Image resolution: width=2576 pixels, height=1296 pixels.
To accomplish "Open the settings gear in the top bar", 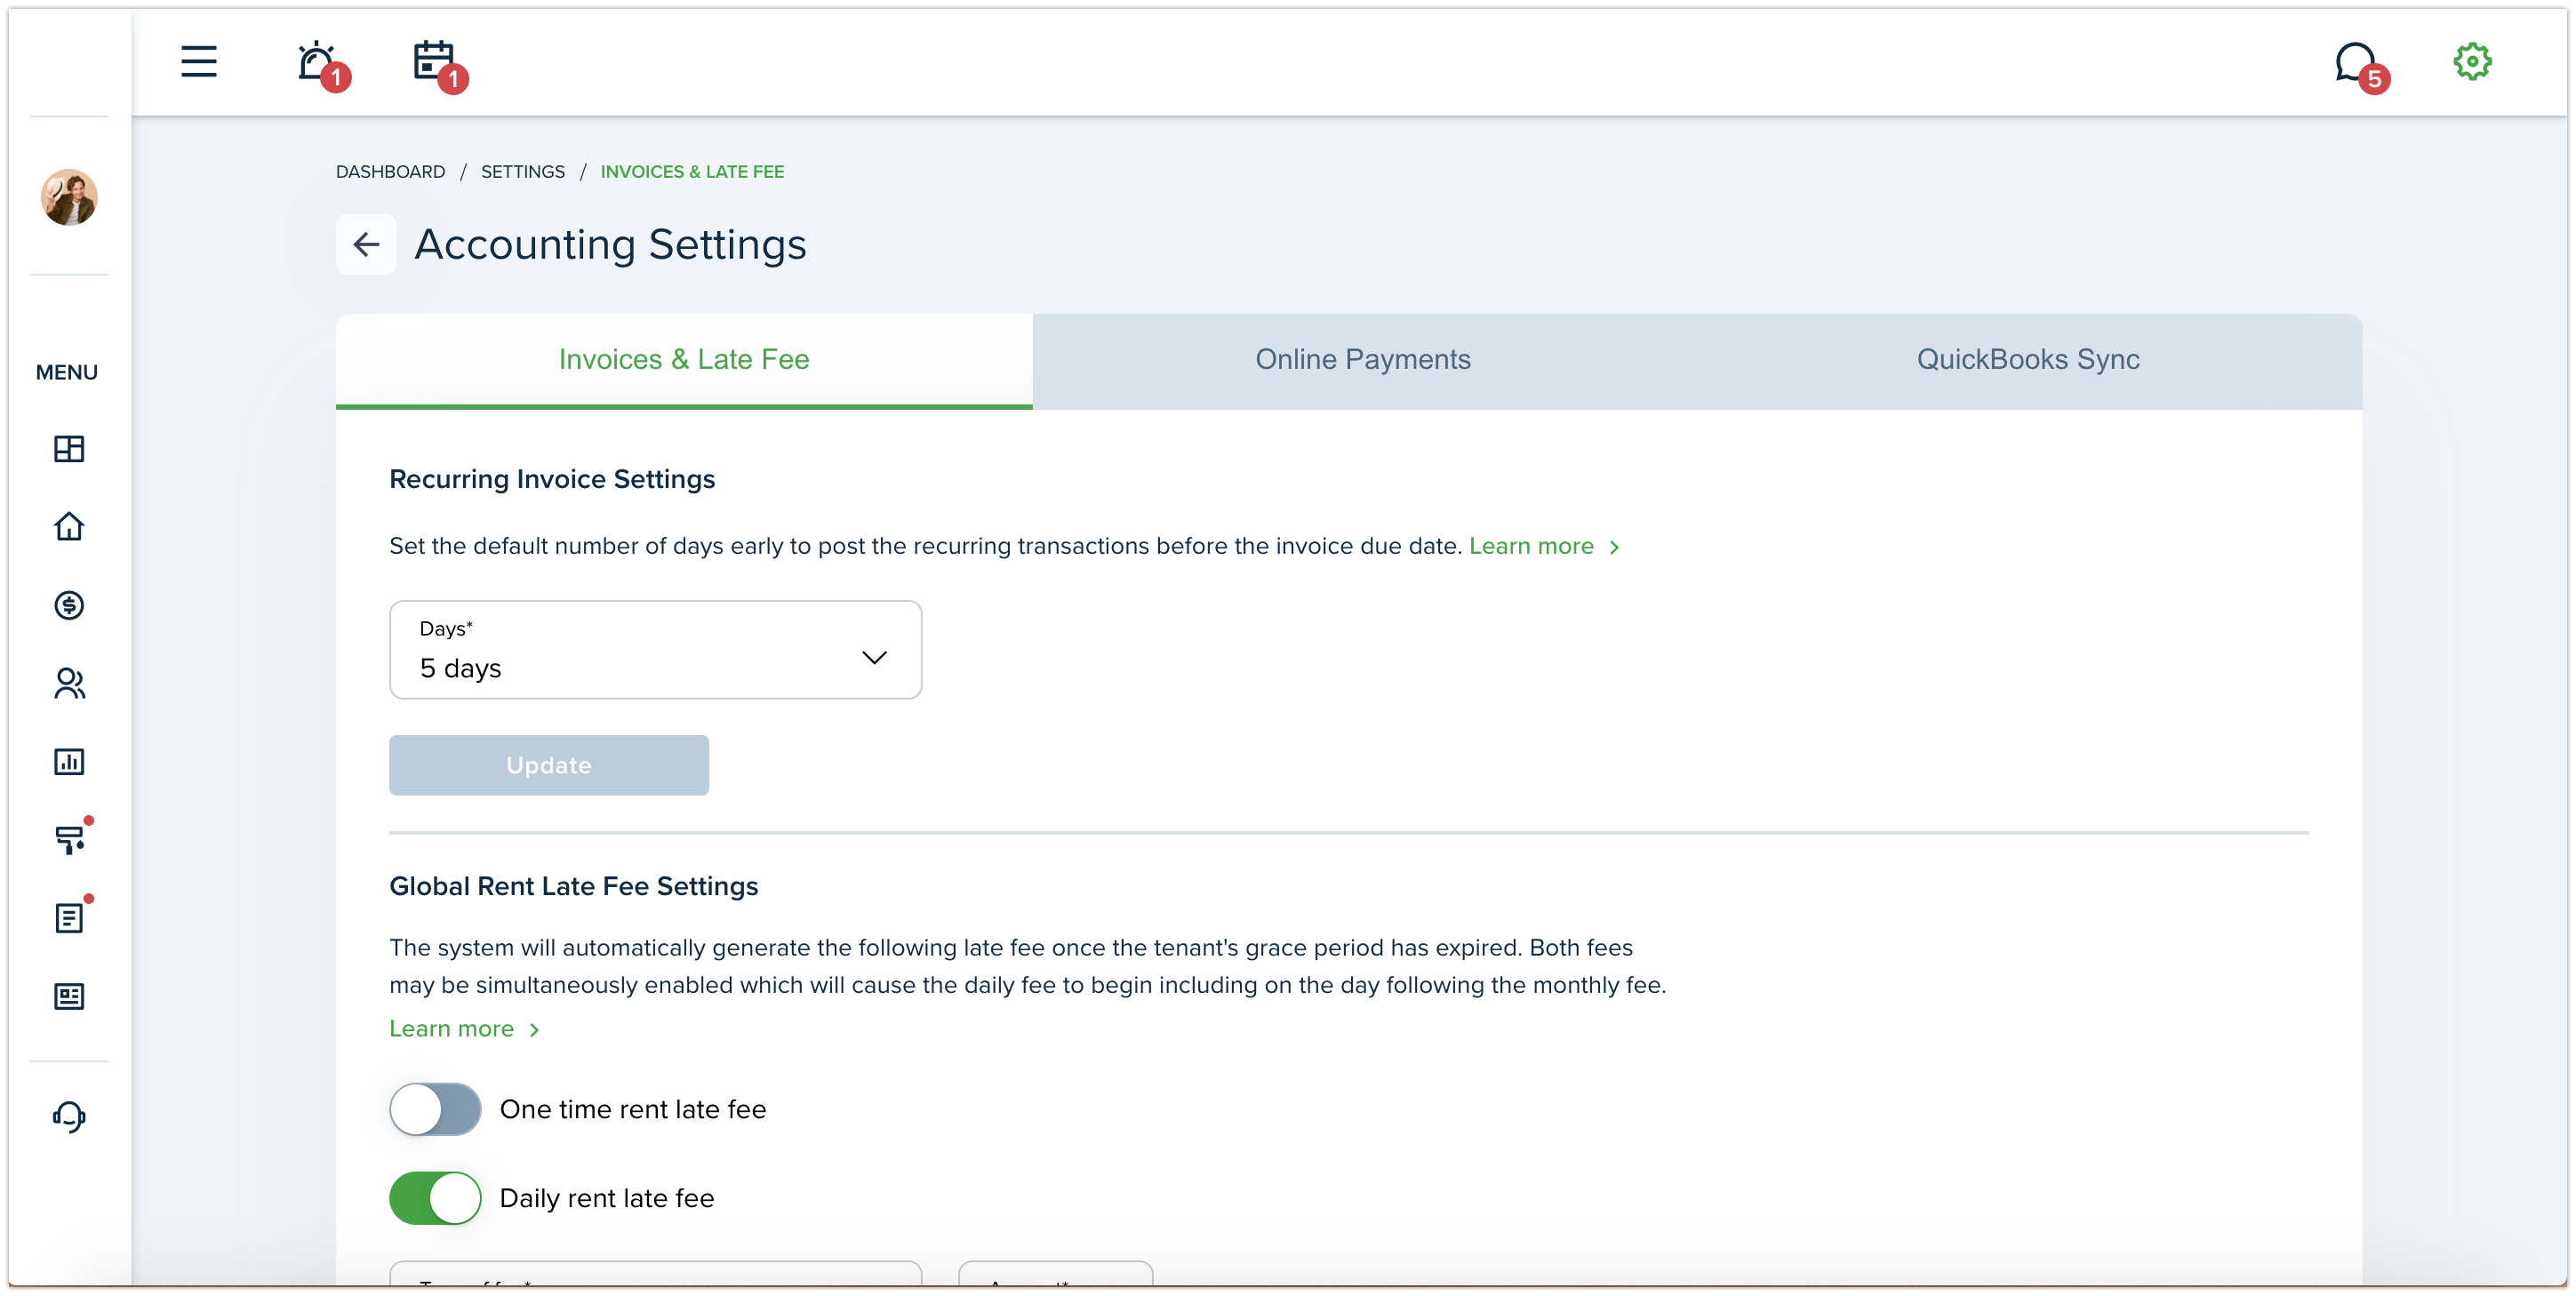I will click(2472, 61).
